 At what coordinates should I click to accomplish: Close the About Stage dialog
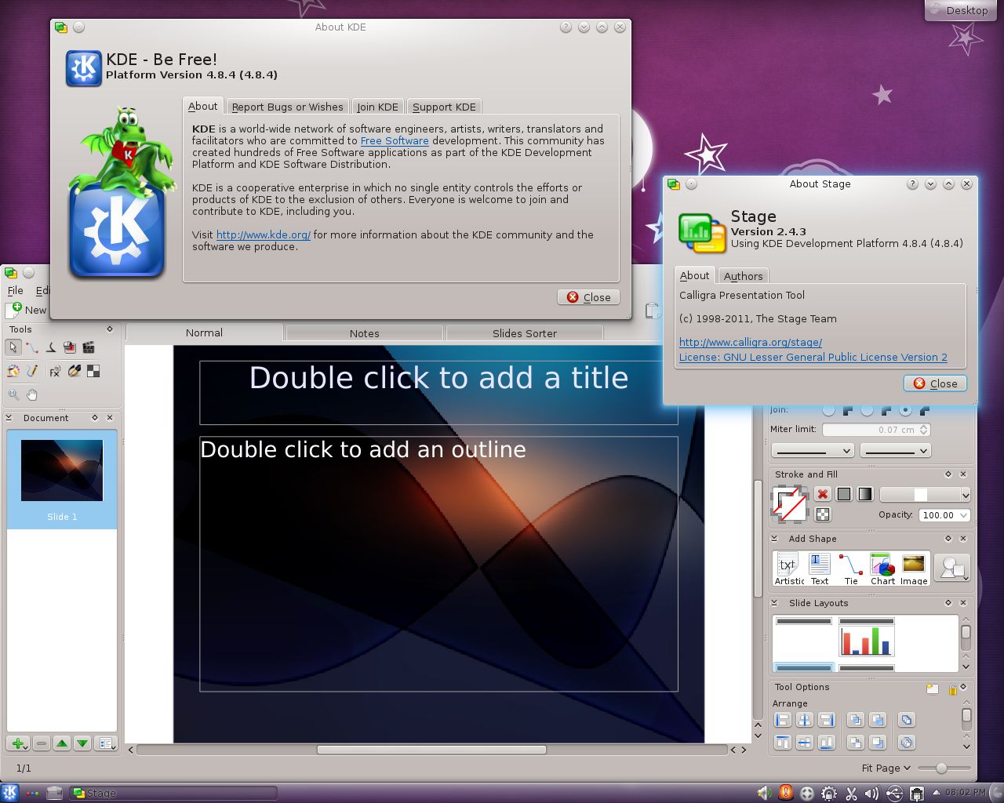[935, 383]
